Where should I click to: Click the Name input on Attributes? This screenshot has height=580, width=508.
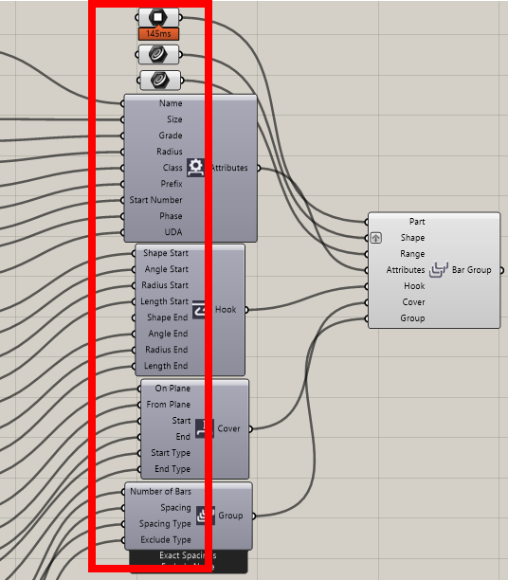[x=171, y=103]
